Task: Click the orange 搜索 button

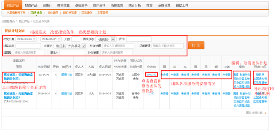Action: (196, 45)
